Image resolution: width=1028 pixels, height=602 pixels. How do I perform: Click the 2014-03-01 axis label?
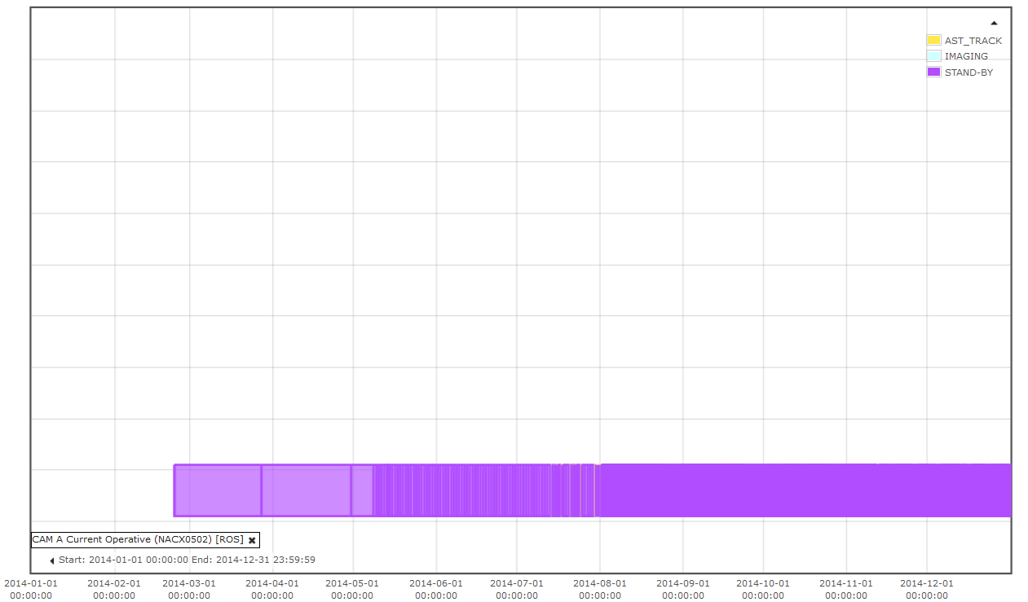click(189, 589)
